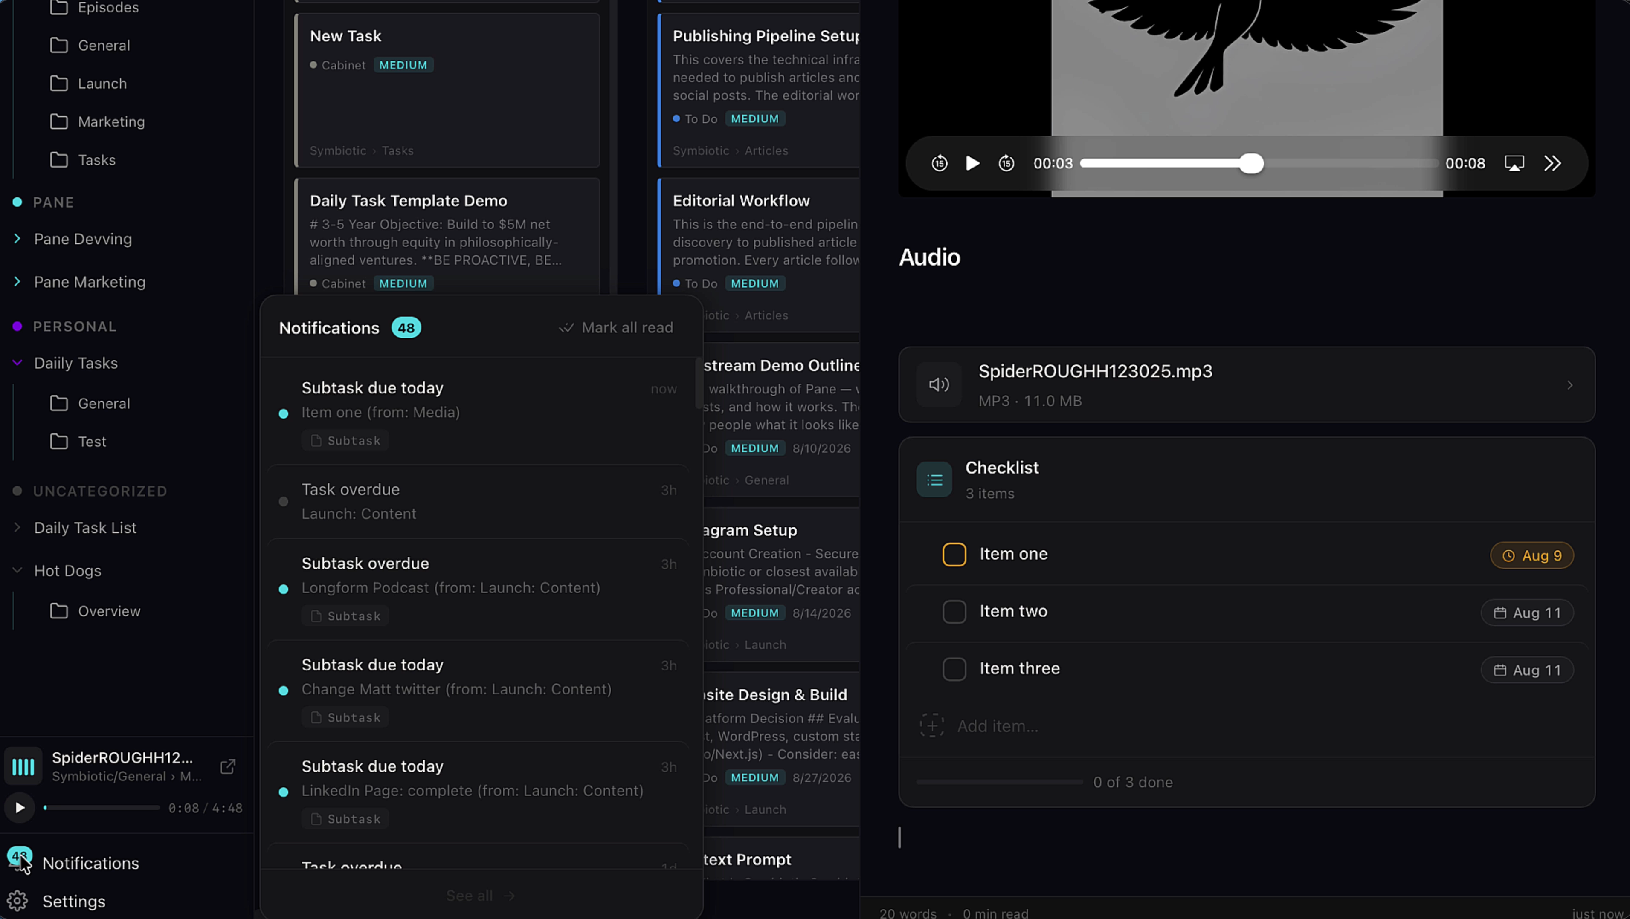Open the Item one subtask due today notification
The height and width of the screenshot is (919, 1630).
(479, 413)
